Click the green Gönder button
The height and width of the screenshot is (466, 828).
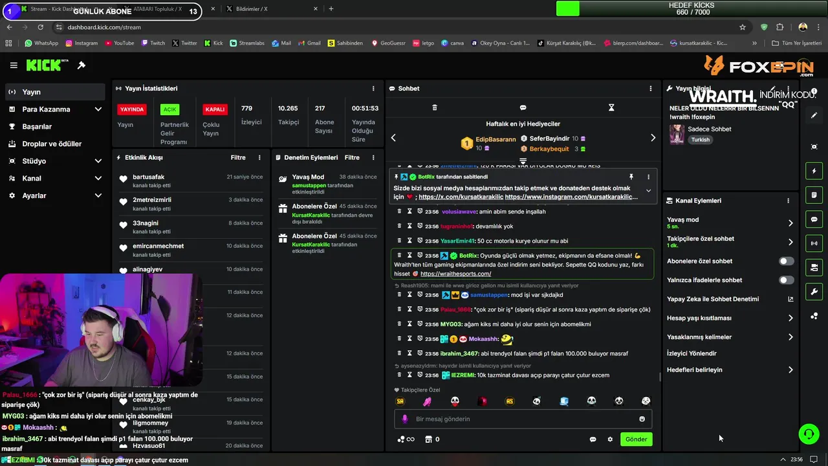pos(636,439)
